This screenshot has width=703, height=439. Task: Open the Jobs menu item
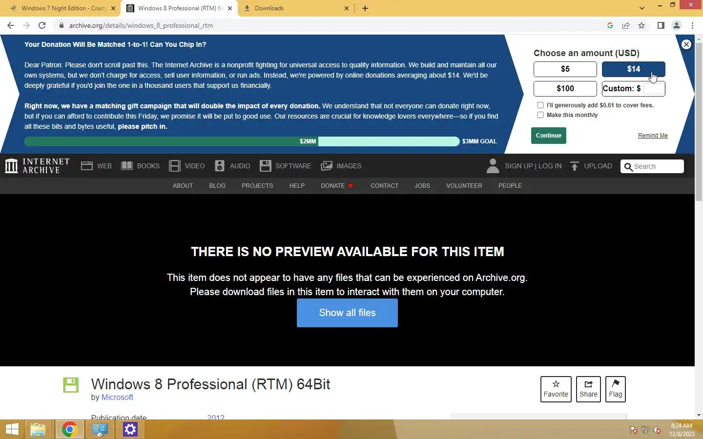pyautogui.click(x=422, y=186)
